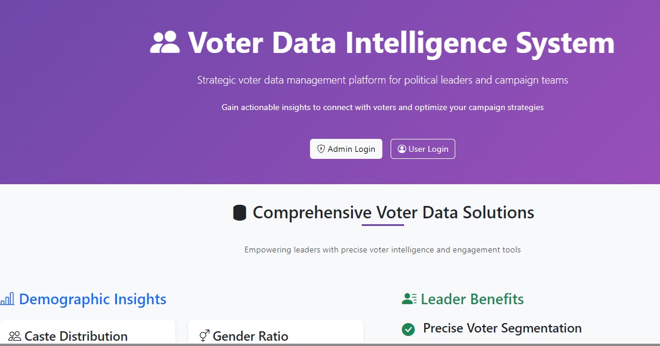
Task: Click the person-list icon beside Leader Benefits
Action: click(409, 299)
